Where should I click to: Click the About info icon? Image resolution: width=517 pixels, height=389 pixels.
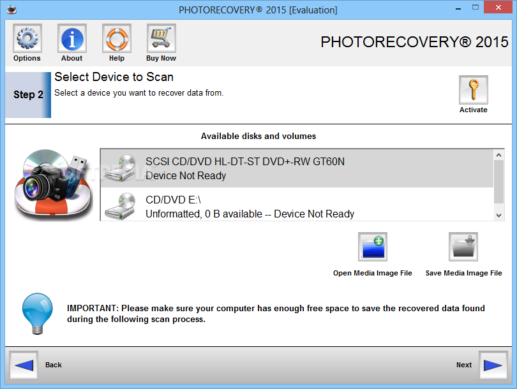point(72,38)
